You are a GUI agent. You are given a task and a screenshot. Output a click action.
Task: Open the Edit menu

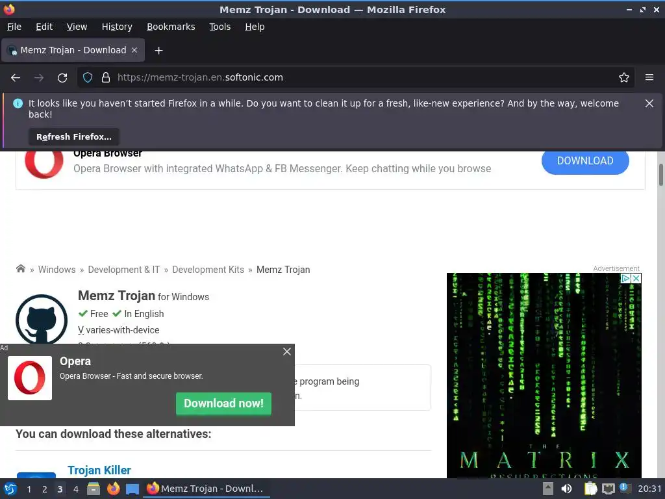pyautogui.click(x=44, y=27)
